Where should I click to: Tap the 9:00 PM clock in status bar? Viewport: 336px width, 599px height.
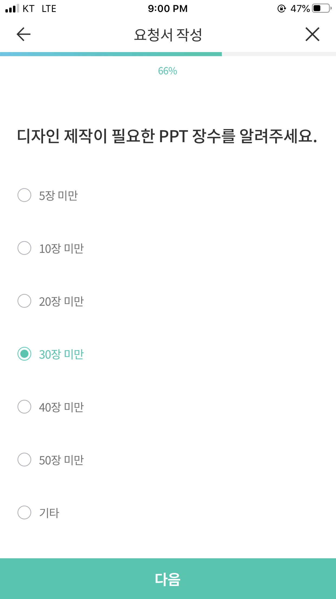(168, 9)
